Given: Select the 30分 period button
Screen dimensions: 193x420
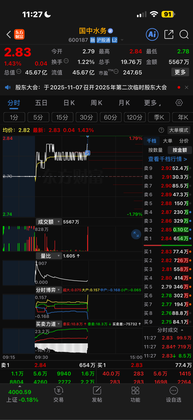Looking at the screenshot, I should tap(86, 117).
